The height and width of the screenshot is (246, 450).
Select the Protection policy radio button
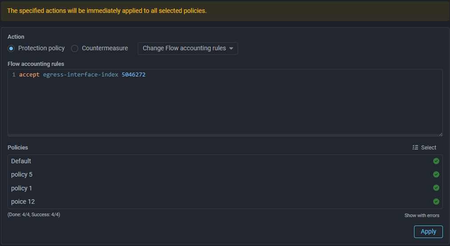point(12,48)
